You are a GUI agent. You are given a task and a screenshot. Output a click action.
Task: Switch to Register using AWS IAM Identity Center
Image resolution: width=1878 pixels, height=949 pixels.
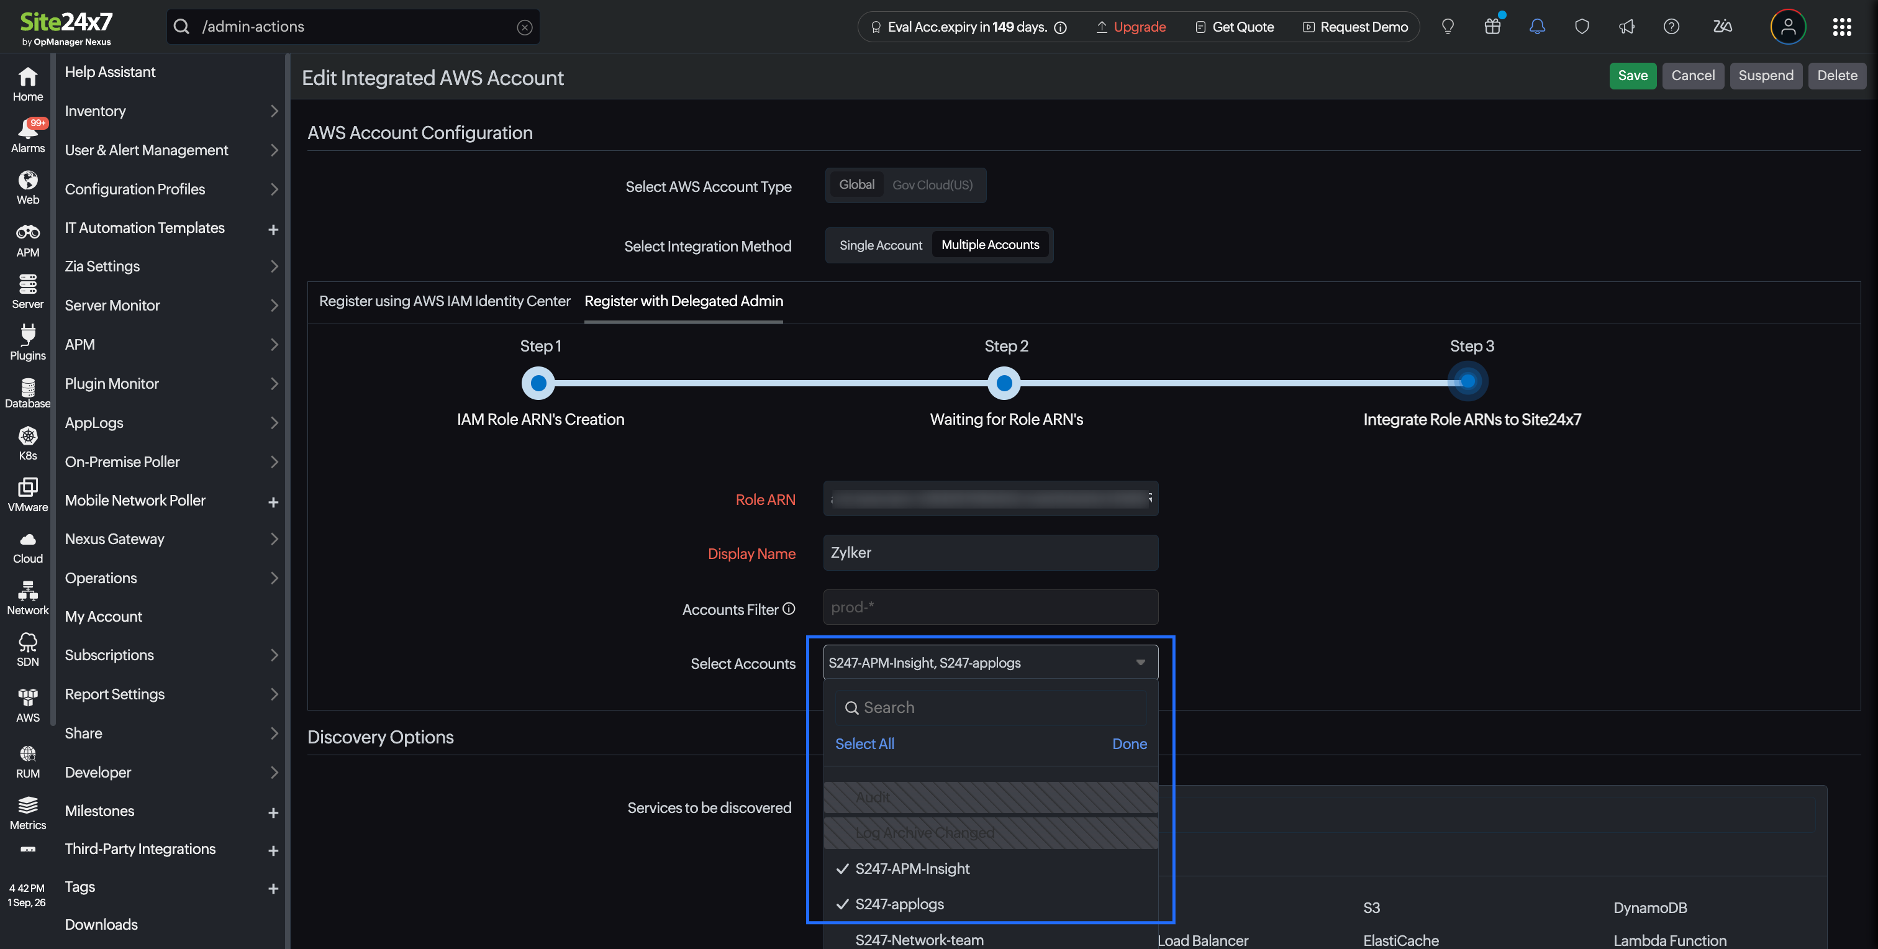coord(445,301)
